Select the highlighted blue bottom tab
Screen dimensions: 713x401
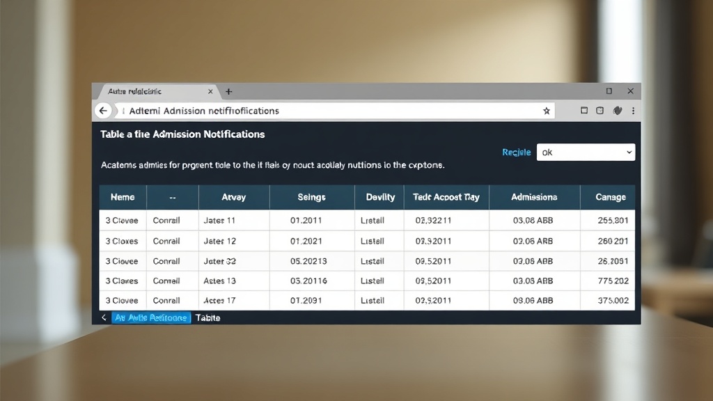pyautogui.click(x=150, y=317)
